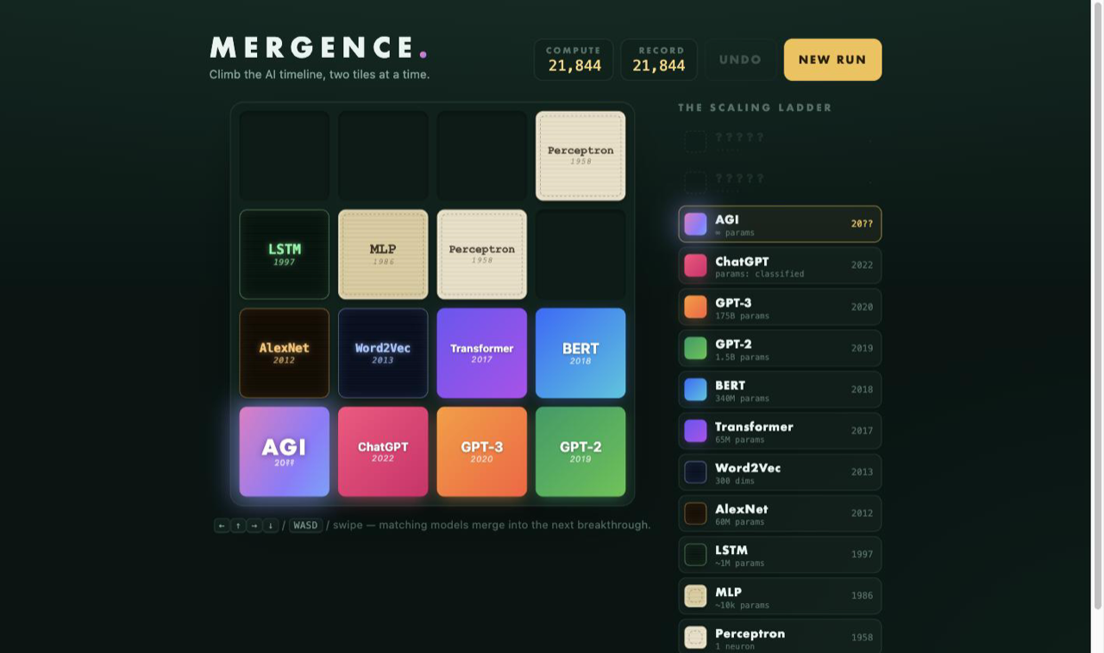This screenshot has width=1104, height=653.
Task: Click the AlexNet swatch in the ladder
Action: pyautogui.click(x=695, y=513)
